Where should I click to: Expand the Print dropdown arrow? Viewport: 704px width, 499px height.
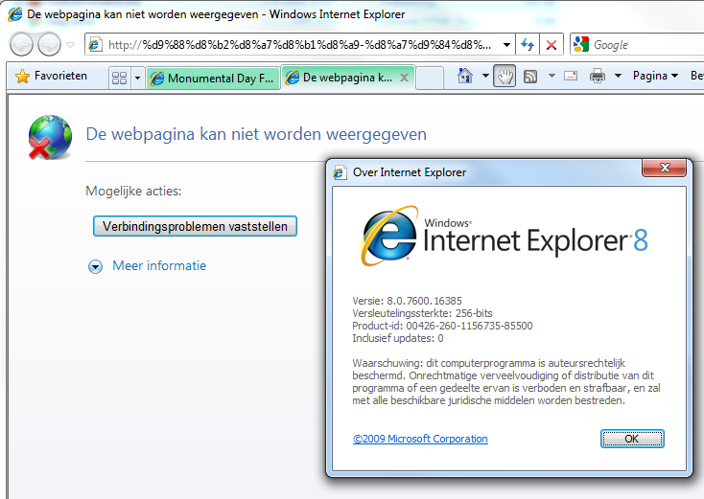pyautogui.click(x=618, y=76)
